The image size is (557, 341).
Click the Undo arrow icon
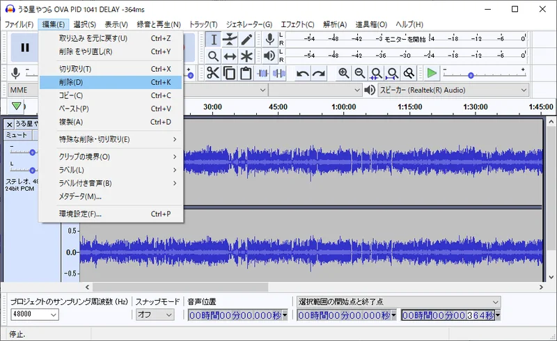coord(302,73)
